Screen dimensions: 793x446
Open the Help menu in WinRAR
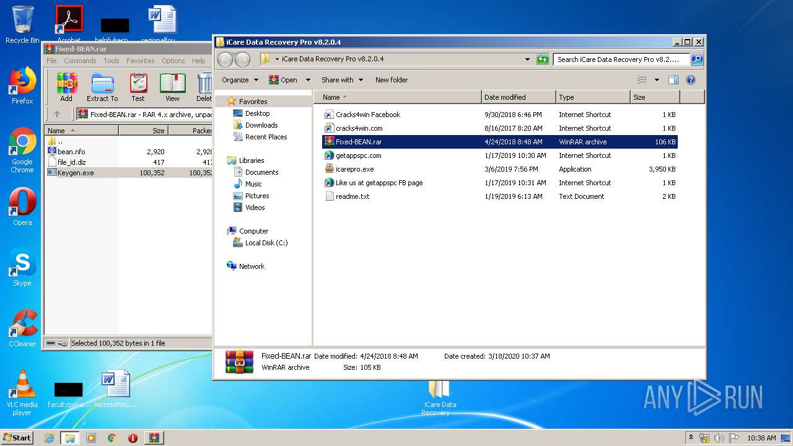tap(199, 61)
